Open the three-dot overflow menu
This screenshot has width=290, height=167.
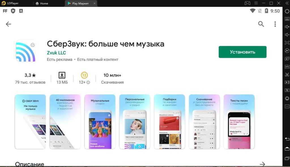click(275, 24)
